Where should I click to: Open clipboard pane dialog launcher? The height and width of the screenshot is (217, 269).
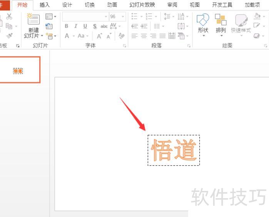[x=18, y=46]
